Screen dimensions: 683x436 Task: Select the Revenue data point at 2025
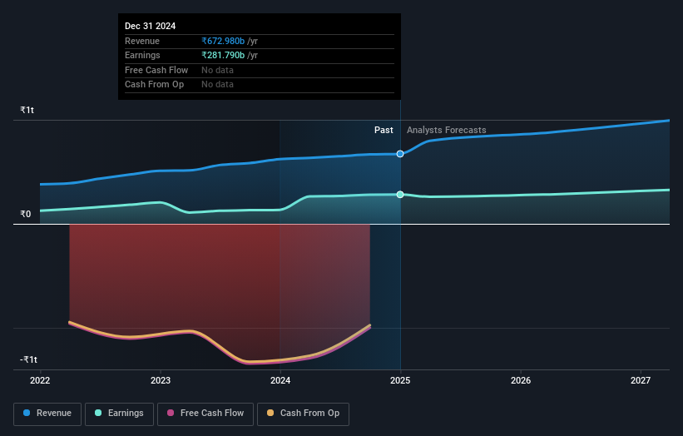pos(400,154)
